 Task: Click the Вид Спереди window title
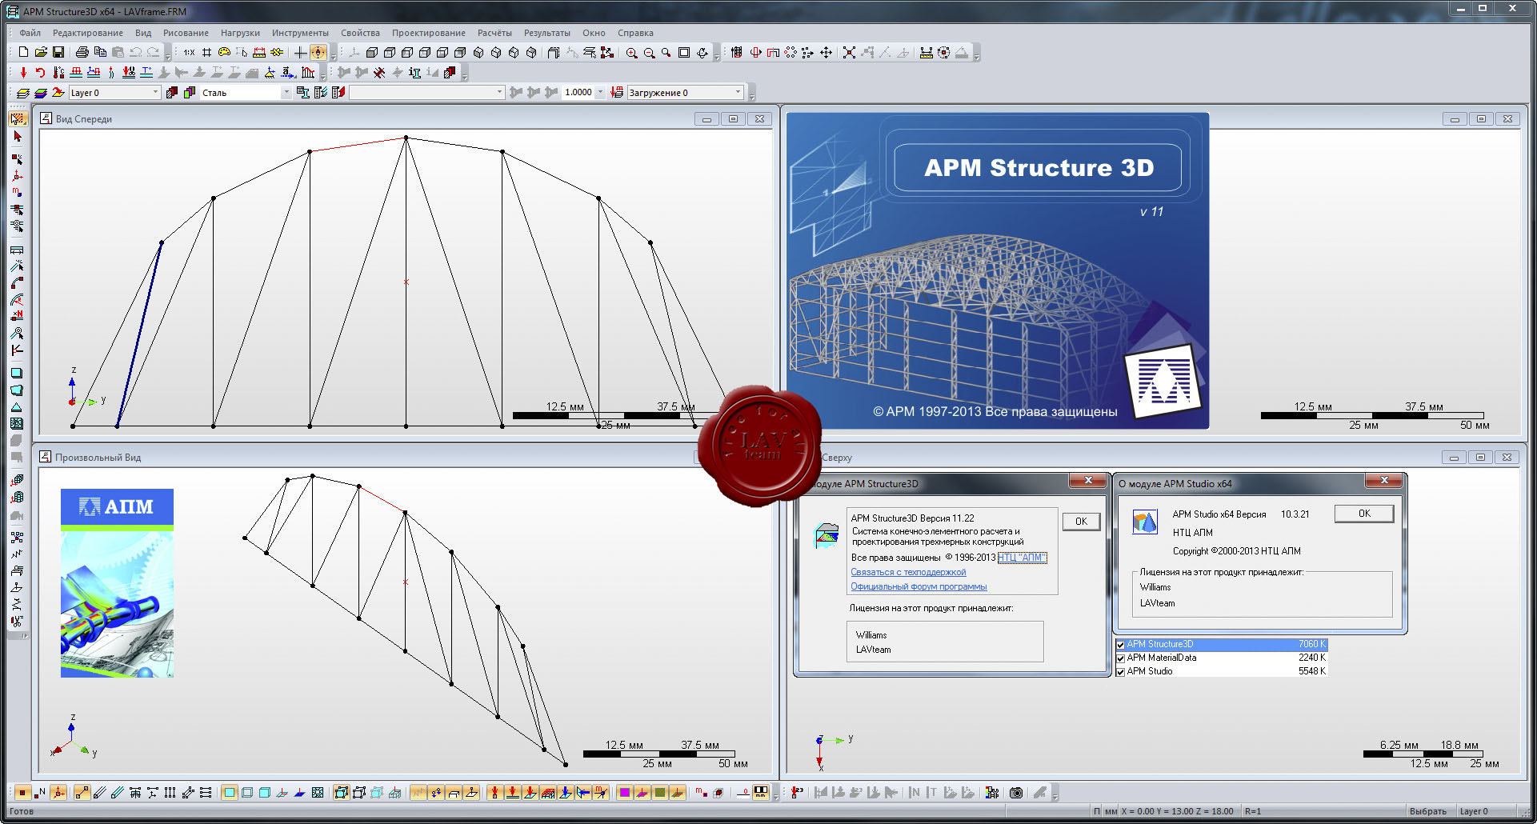(x=83, y=119)
